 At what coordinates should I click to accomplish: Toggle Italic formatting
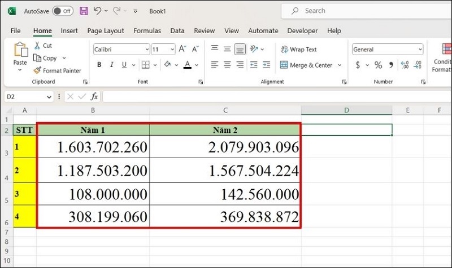point(112,65)
